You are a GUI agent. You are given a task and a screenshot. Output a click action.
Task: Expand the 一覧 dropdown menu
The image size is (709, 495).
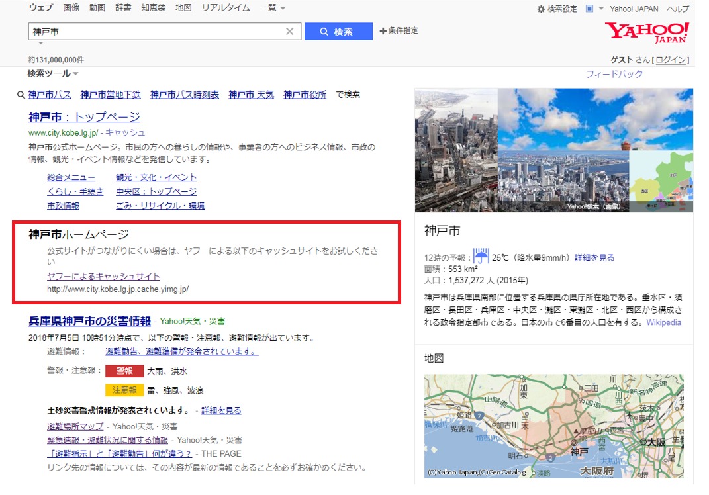pyautogui.click(x=273, y=8)
